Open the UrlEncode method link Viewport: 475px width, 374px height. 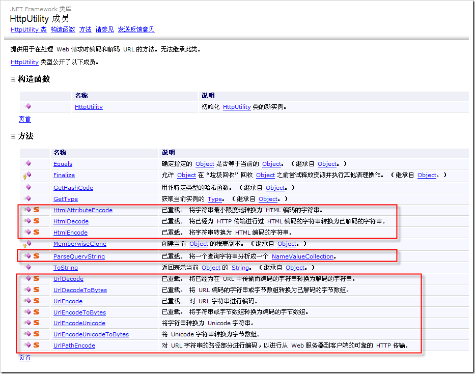[68, 301]
